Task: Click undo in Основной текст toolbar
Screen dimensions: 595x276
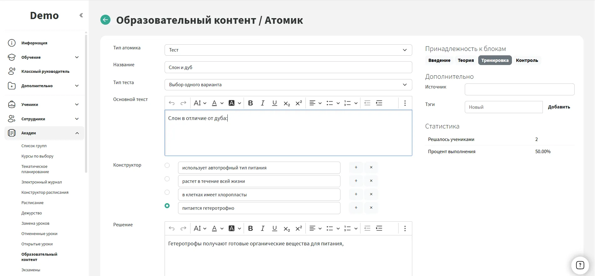Action: click(171, 103)
